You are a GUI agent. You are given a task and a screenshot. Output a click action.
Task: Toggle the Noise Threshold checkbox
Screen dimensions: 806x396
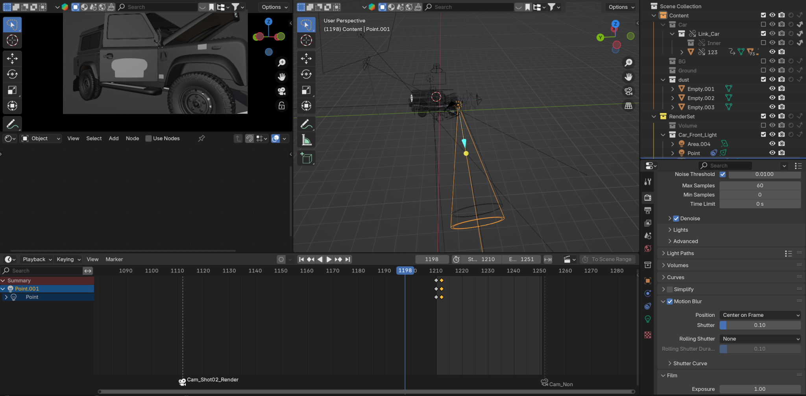click(723, 174)
